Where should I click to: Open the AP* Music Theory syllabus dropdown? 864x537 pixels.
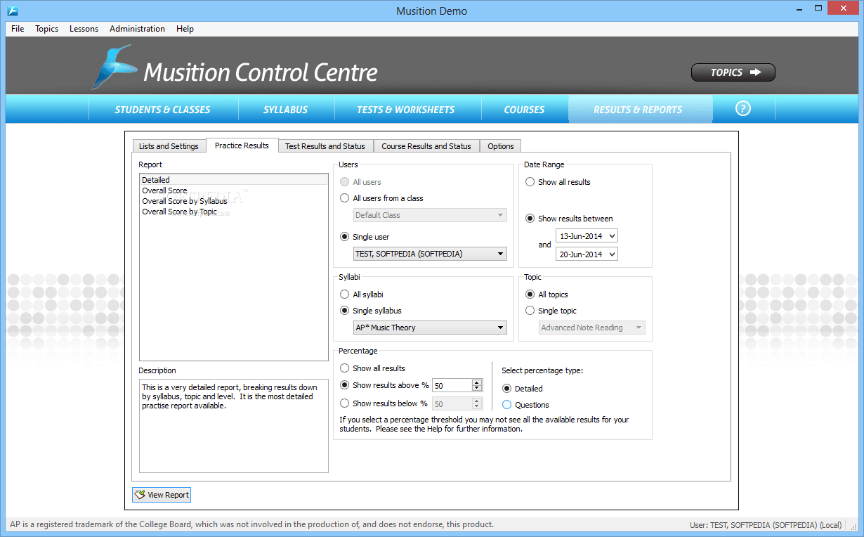[430, 328]
